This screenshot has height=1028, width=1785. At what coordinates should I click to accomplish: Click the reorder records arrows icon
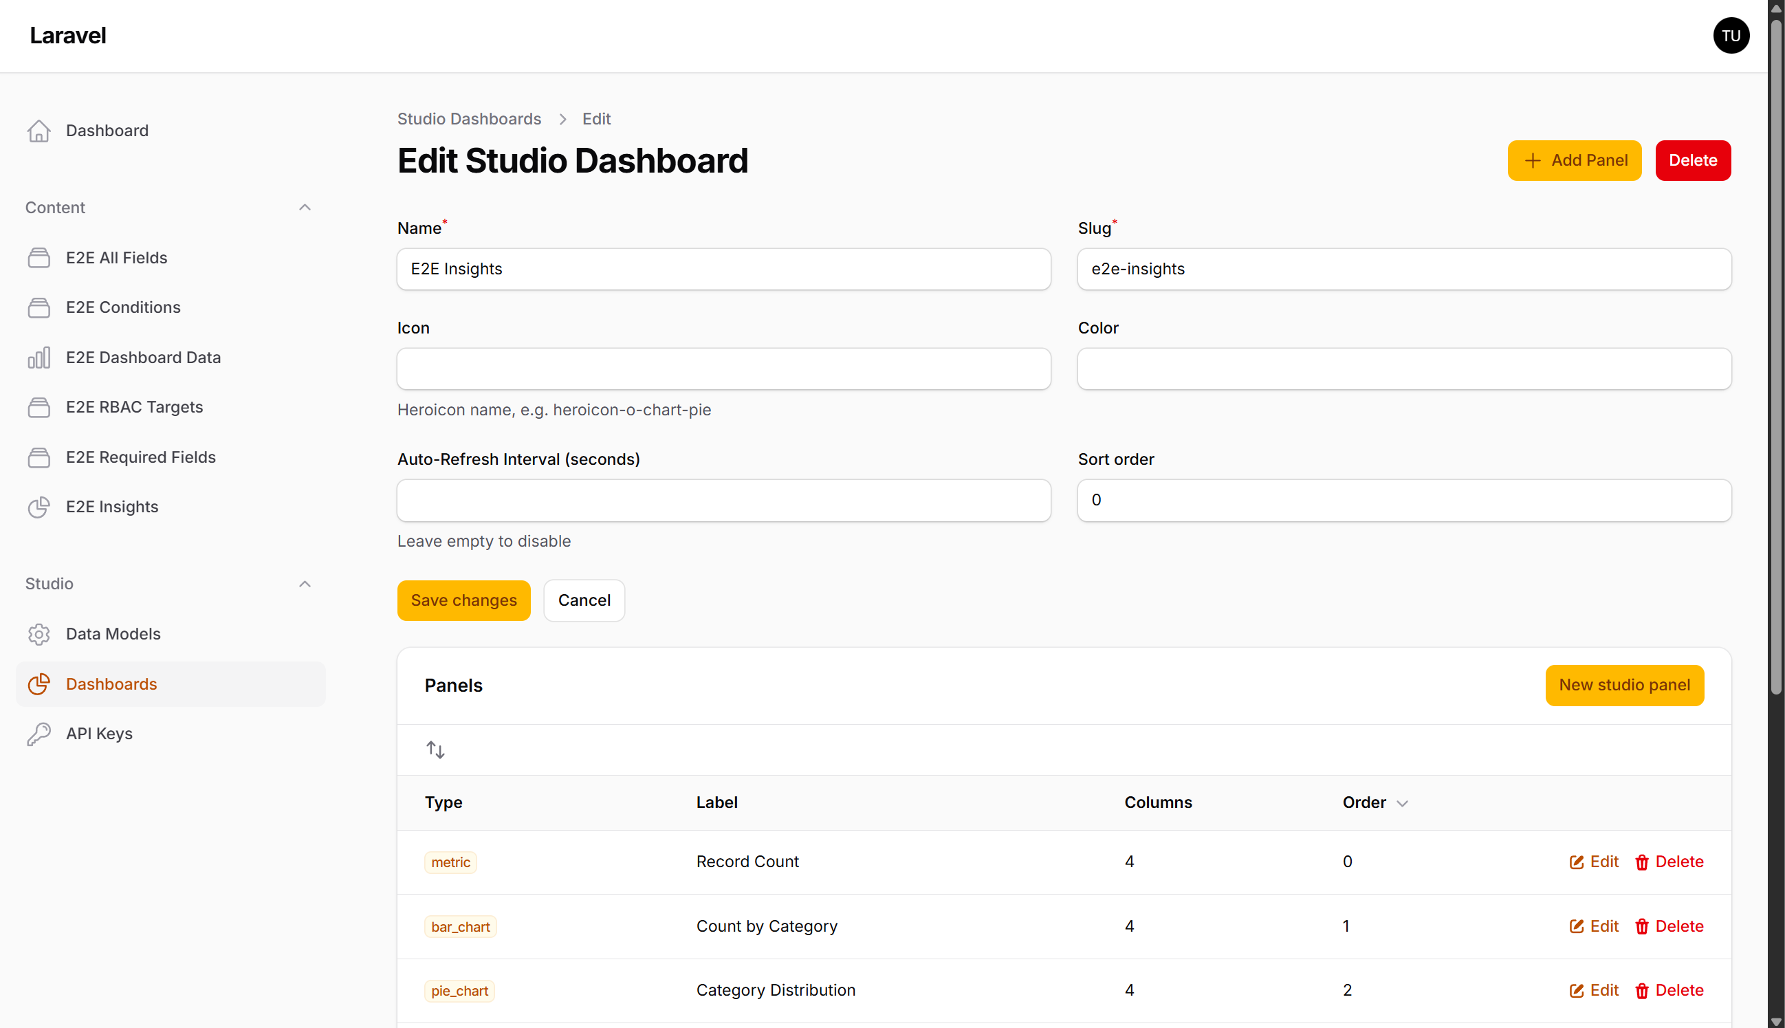(x=435, y=750)
